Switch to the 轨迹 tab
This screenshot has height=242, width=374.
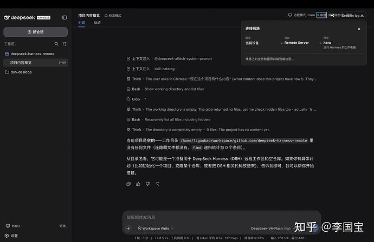[x=98, y=23]
